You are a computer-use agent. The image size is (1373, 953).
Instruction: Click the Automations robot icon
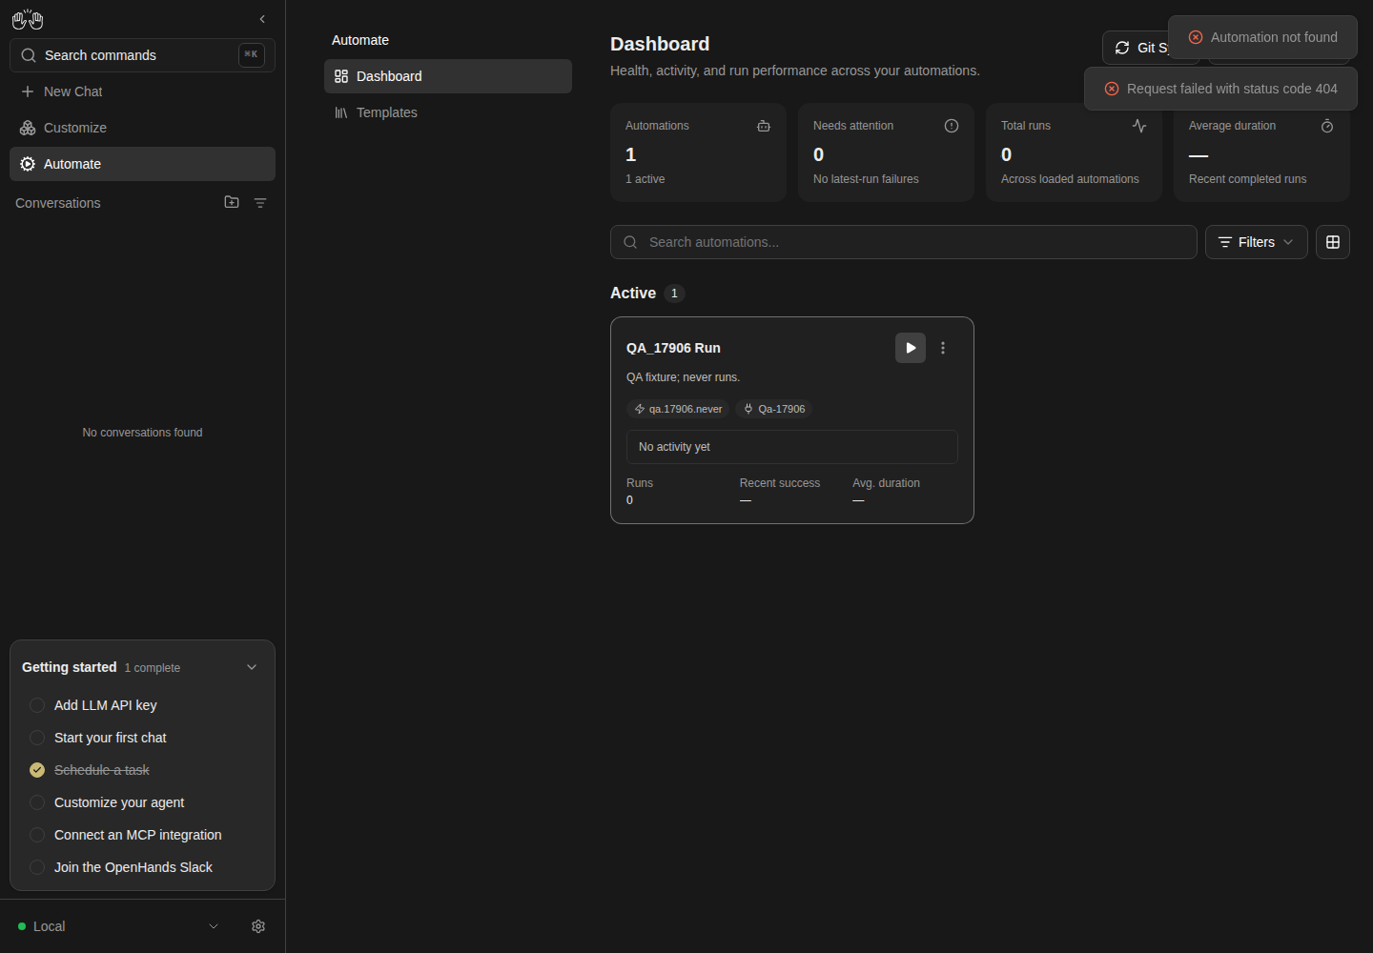764,126
